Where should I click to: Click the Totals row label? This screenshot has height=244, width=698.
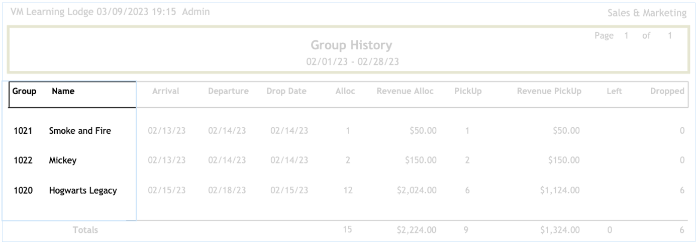point(85,230)
